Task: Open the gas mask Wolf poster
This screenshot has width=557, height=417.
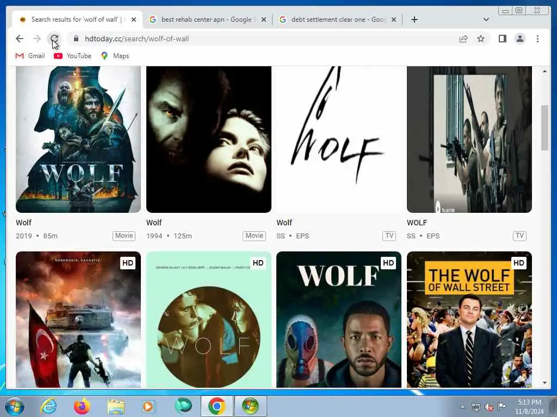Action: (x=339, y=319)
